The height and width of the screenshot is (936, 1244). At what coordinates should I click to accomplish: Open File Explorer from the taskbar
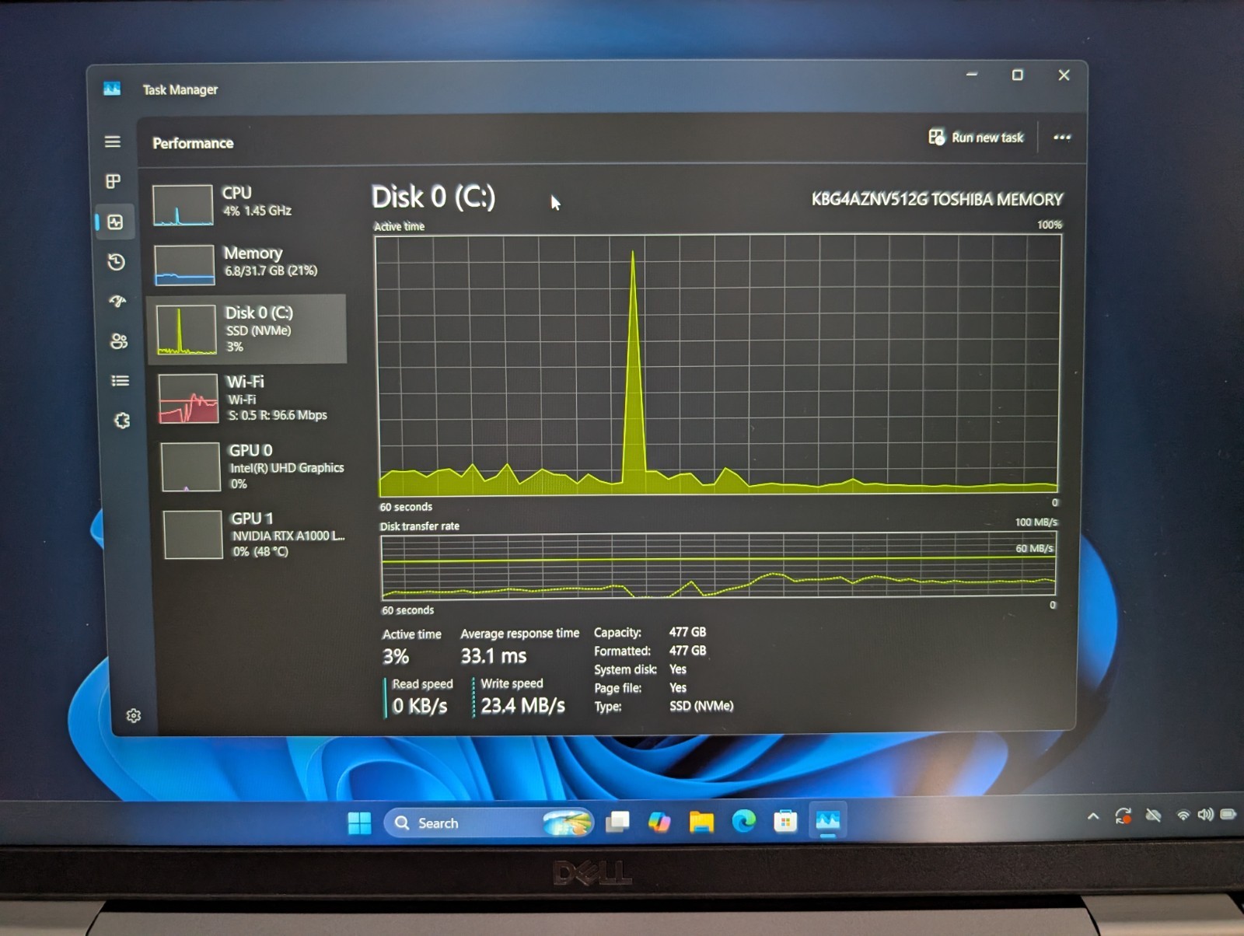tap(701, 822)
